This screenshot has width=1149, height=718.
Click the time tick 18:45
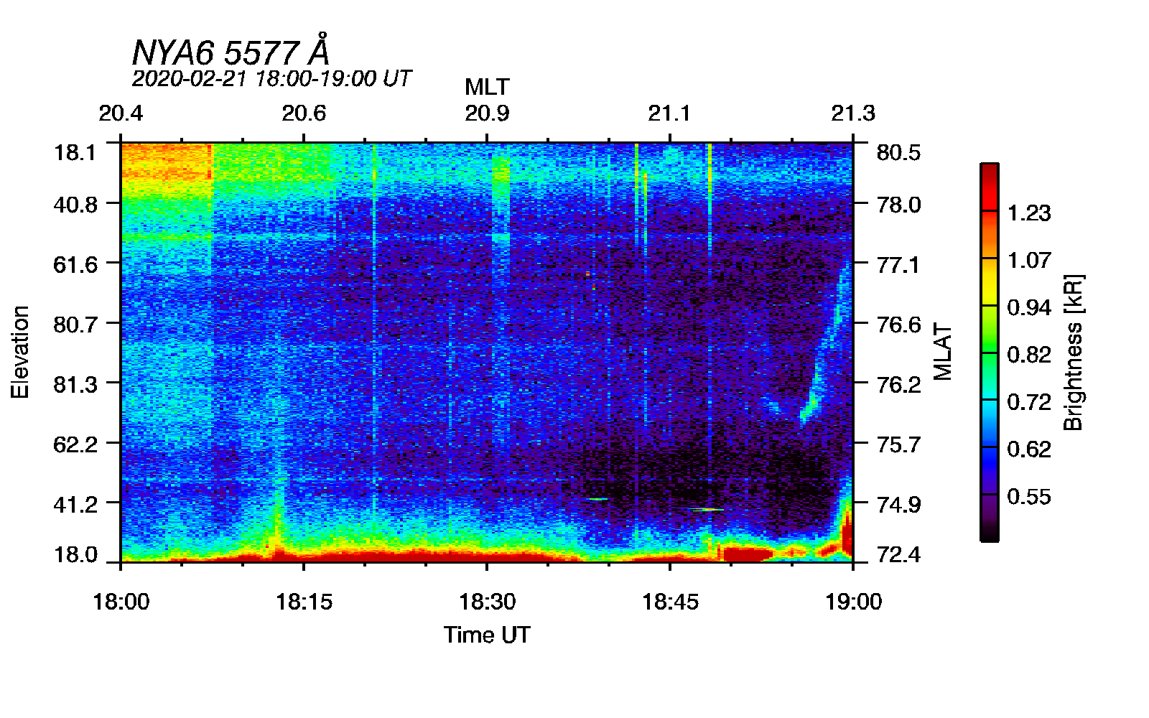pos(669,602)
